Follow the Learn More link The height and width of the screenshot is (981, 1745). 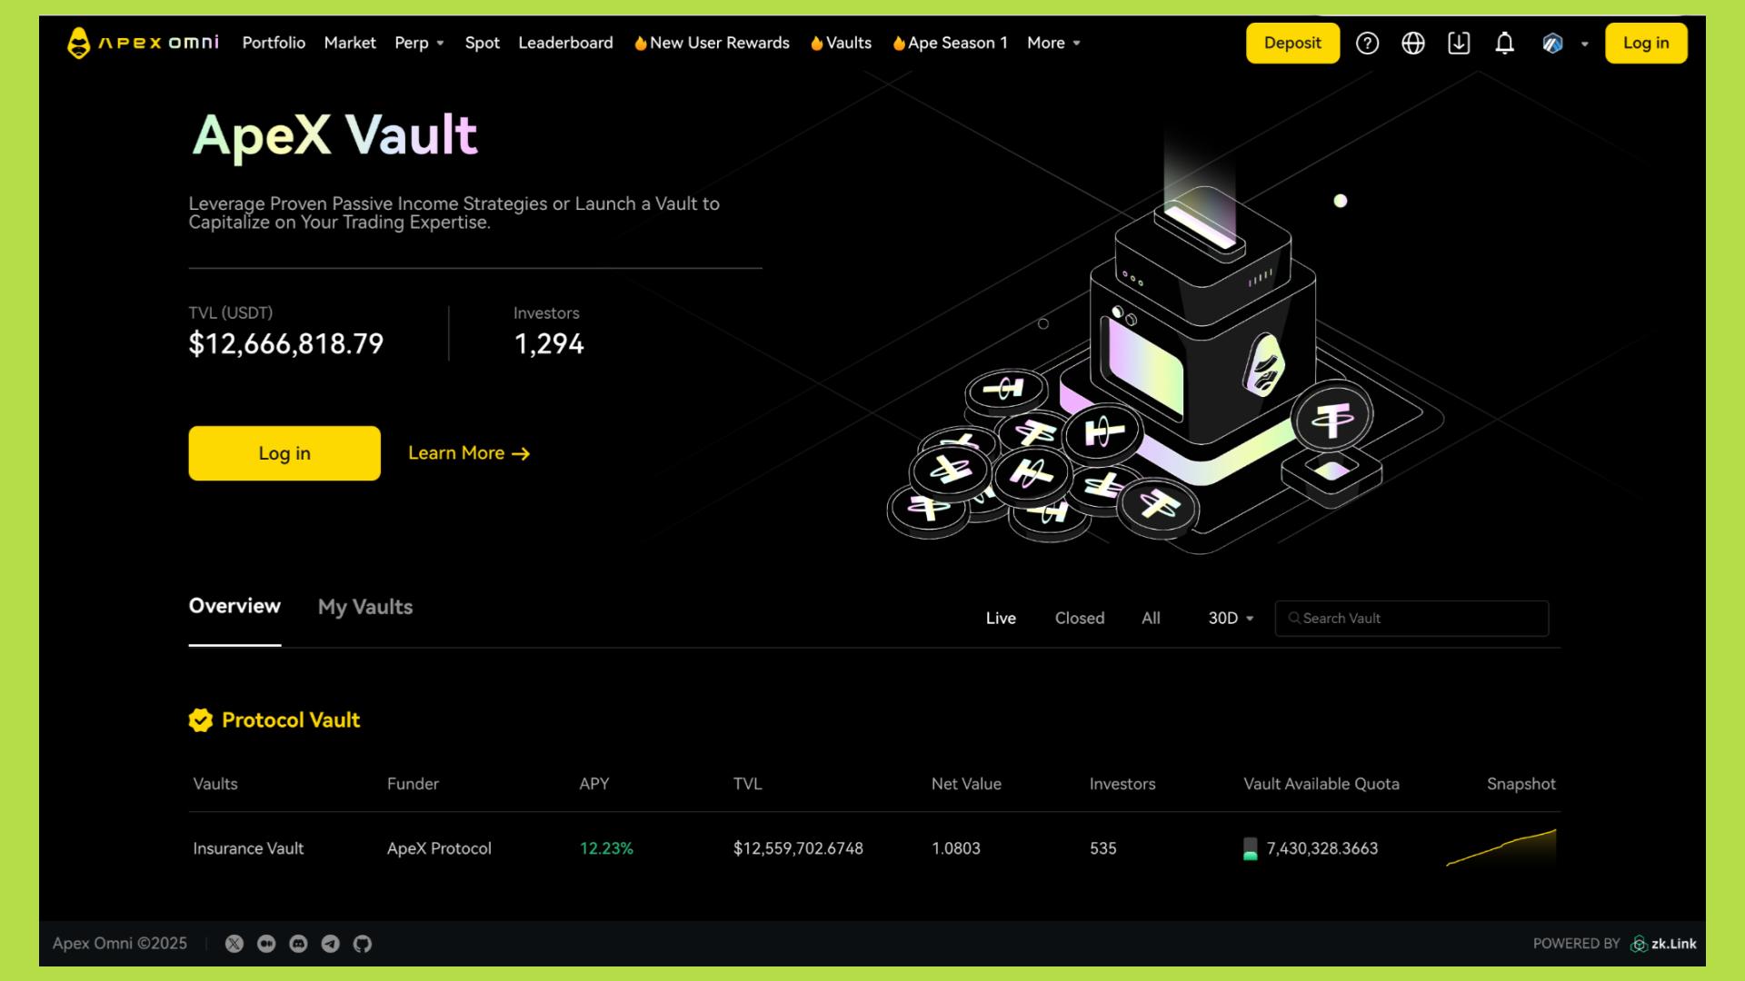468,453
